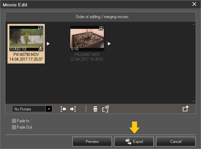The image size is (201, 149).
Task: Click the P4140790.MOV filename text
Action: (26, 55)
